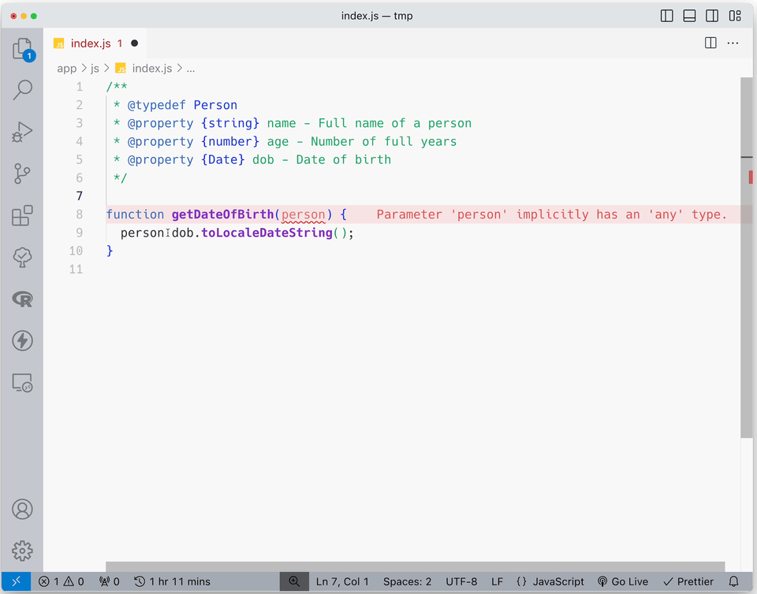The image size is (757, 594).
Task: Open notifications bell
Action: pyautogui.click(x=733, y=581)
